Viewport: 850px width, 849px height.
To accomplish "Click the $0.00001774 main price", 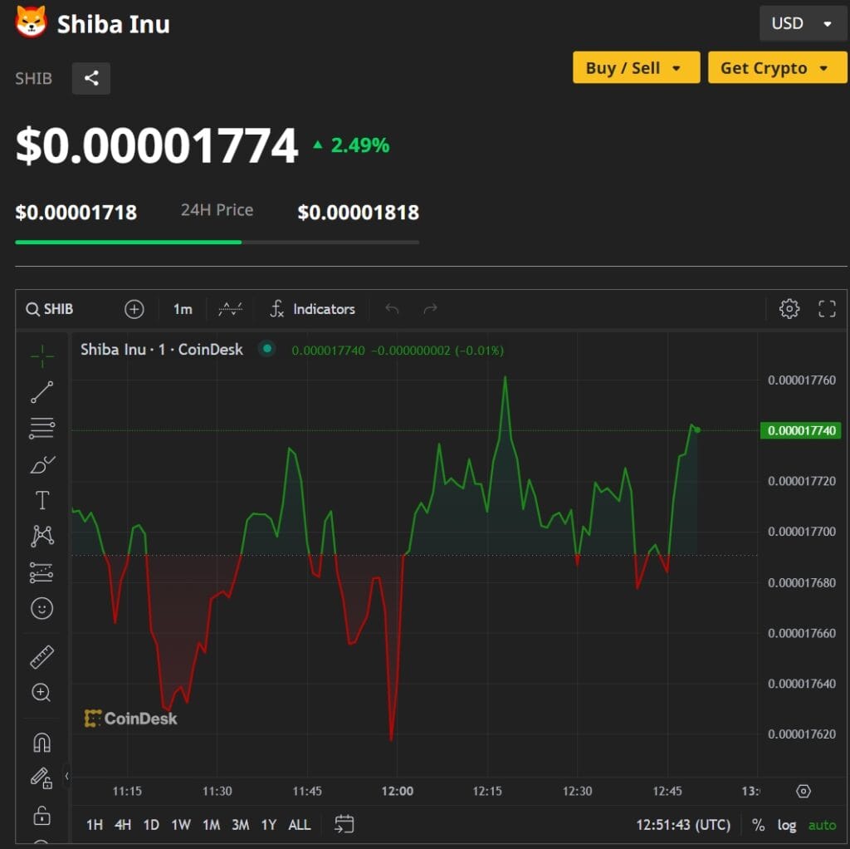I will point(157,145).
